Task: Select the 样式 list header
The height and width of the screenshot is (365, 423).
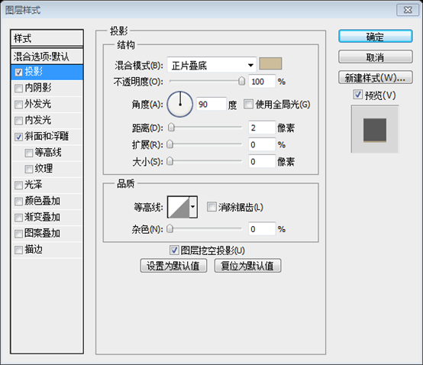Action: 47,38
